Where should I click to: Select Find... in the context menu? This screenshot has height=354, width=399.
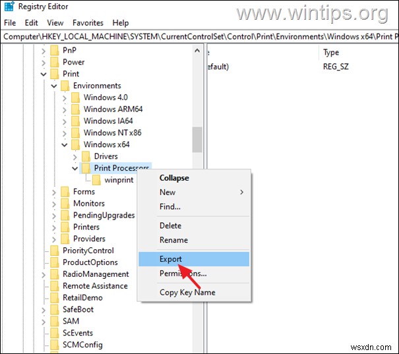(x=194, y=206)
